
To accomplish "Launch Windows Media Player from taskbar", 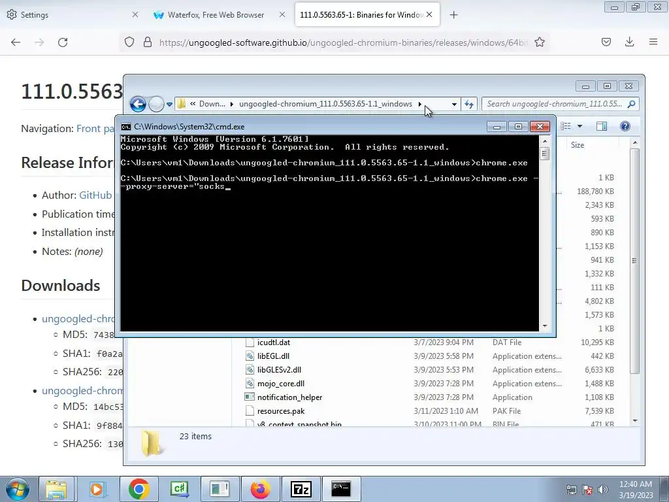I will (x=97, y=489).
